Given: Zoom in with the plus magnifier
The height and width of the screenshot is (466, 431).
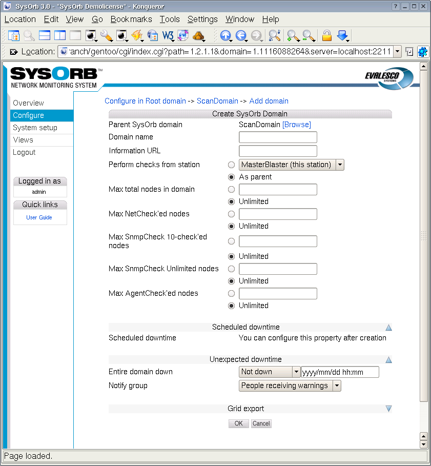Looking at the screenshot, I should [293, 36].
